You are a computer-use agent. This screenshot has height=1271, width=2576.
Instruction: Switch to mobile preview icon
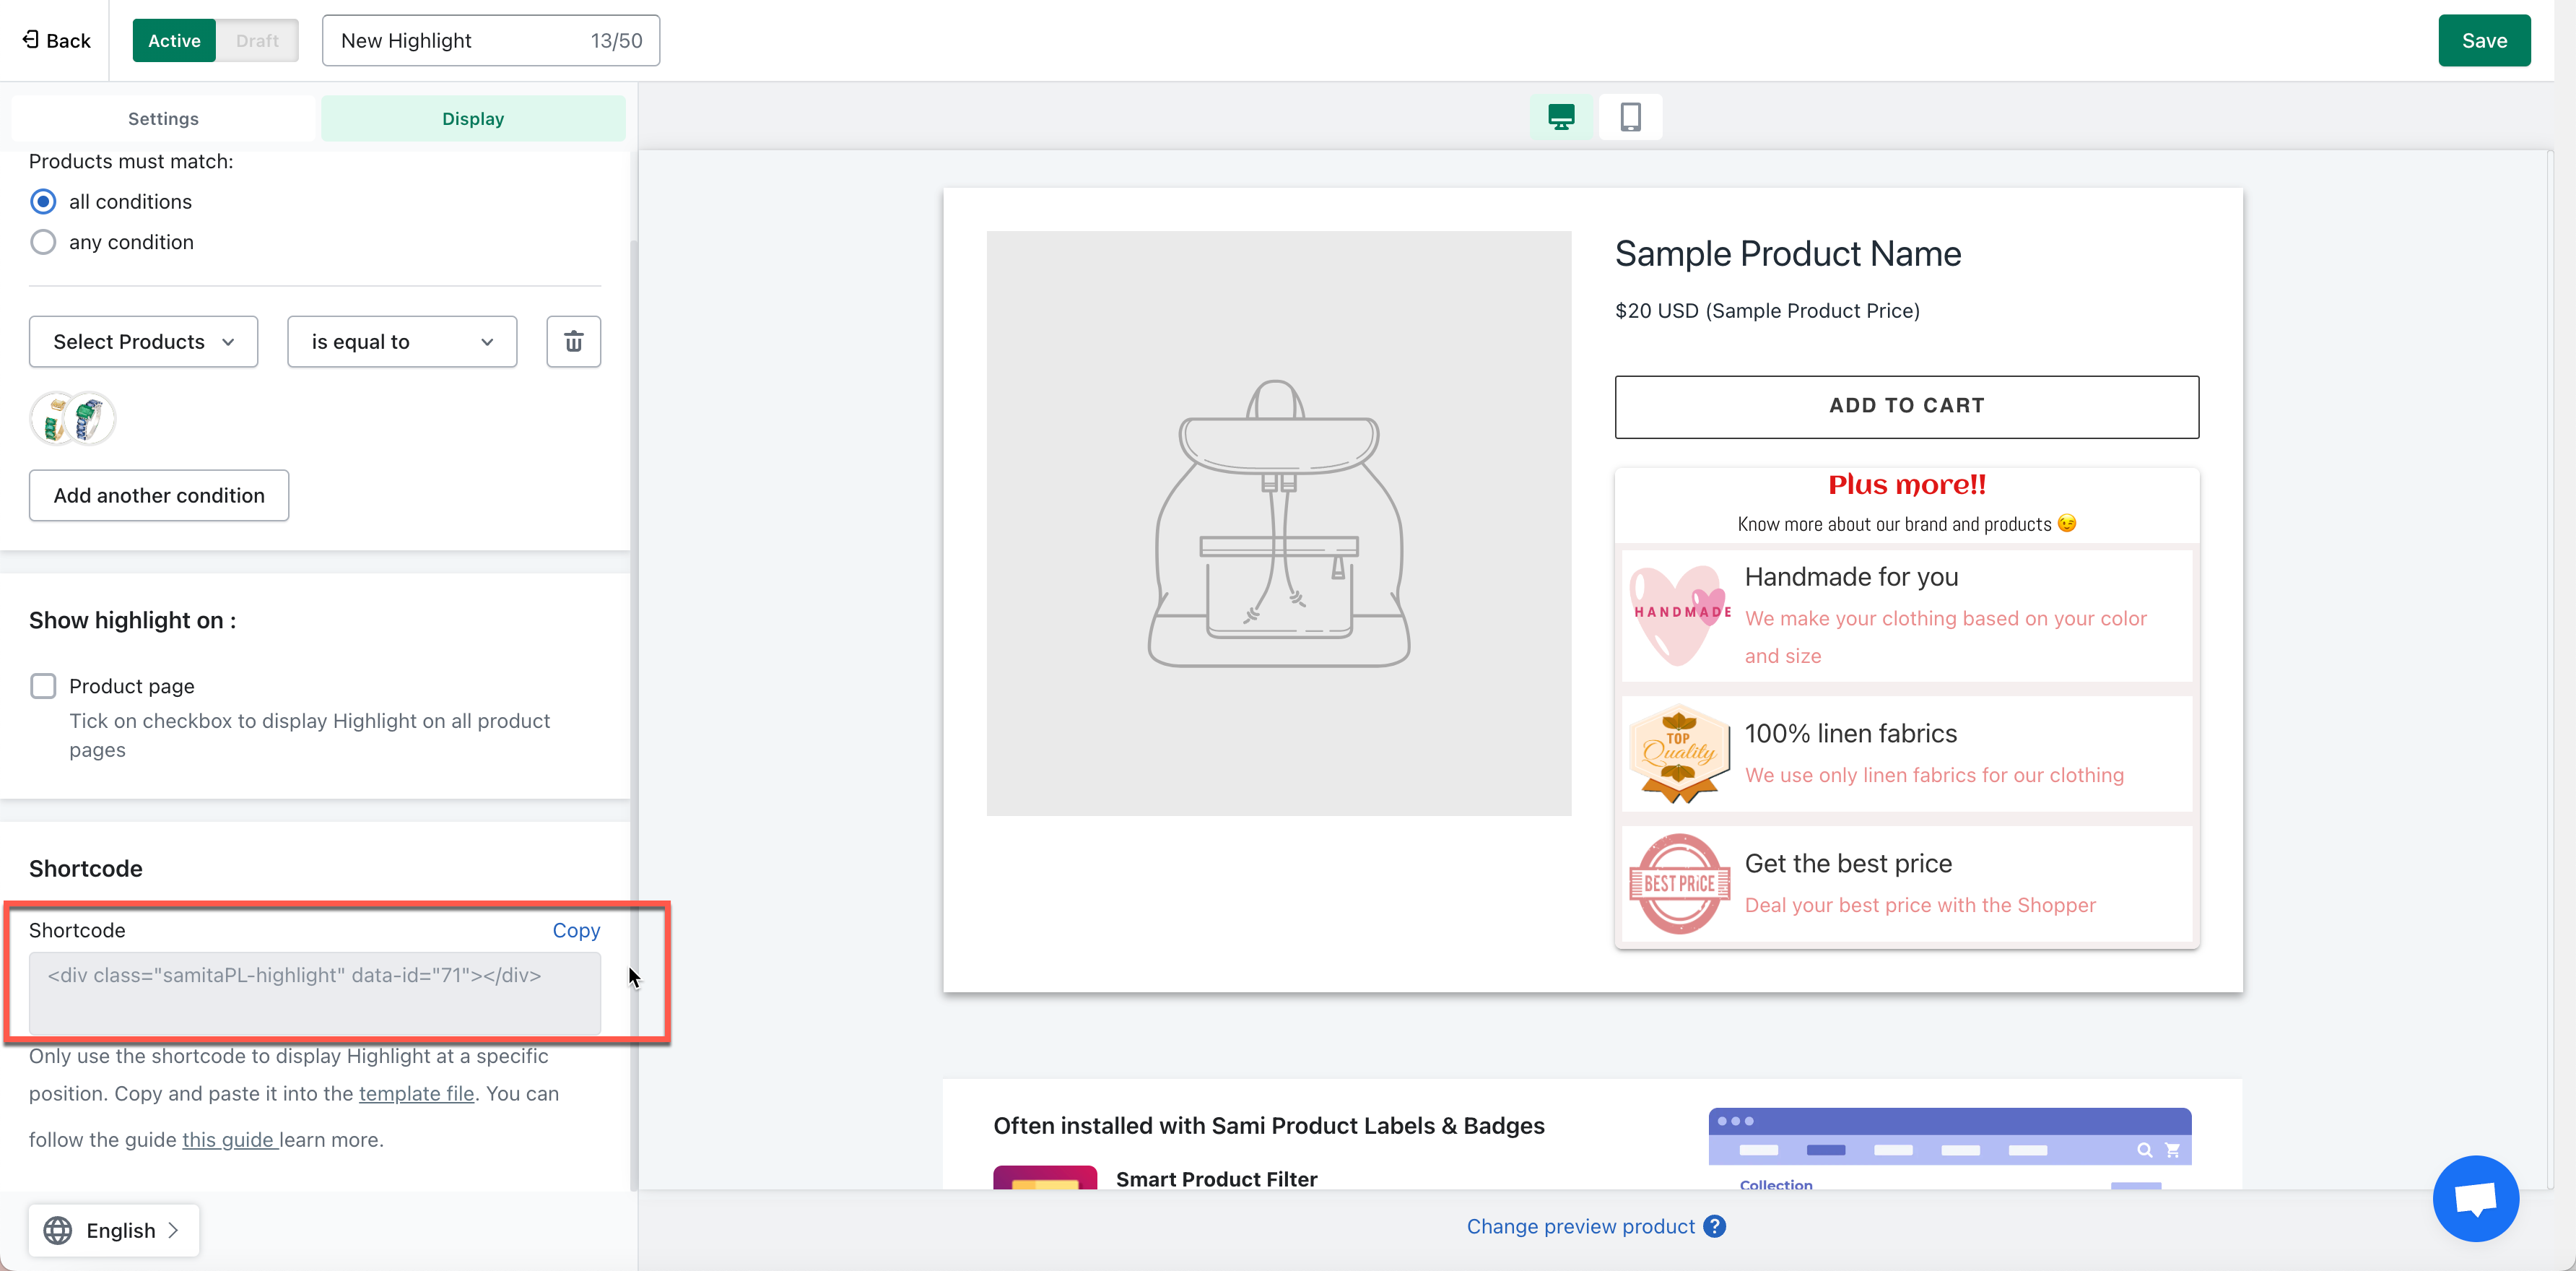coord(1630,117)
